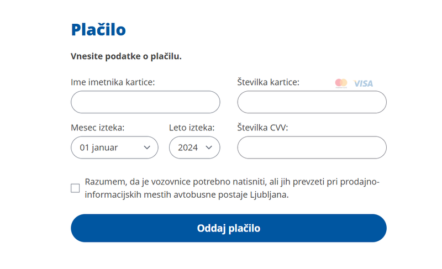This screenshot has width=442, height=269.
Task: Focus the Ime imetnika kartice field
Action: pos(145,102)
